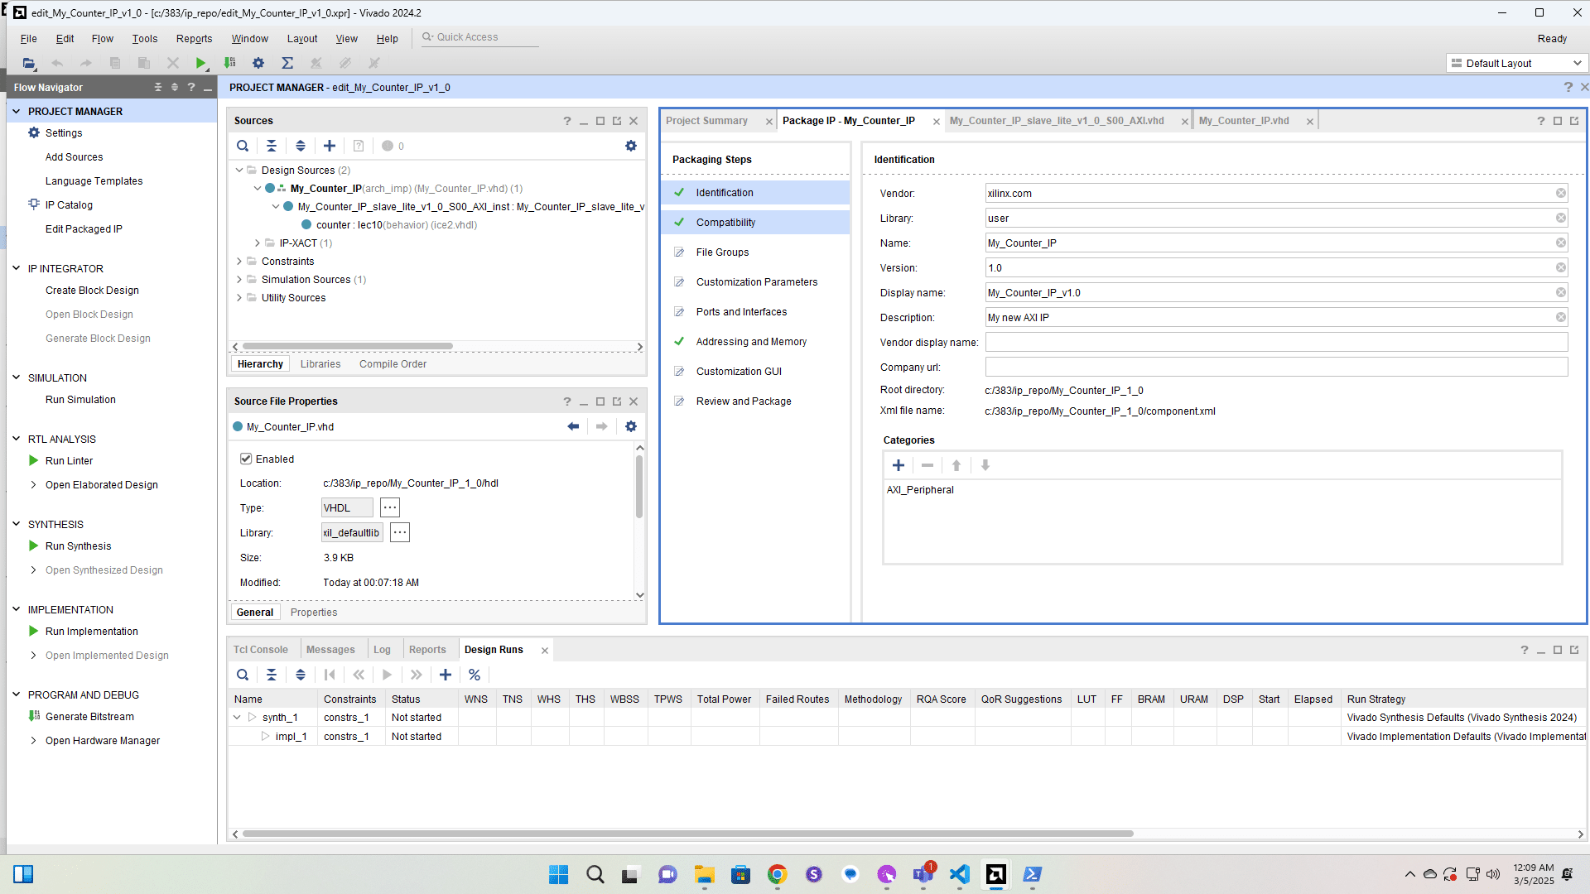Click the Add Sources plus icon in Sources panel

[x=330, y=146]
